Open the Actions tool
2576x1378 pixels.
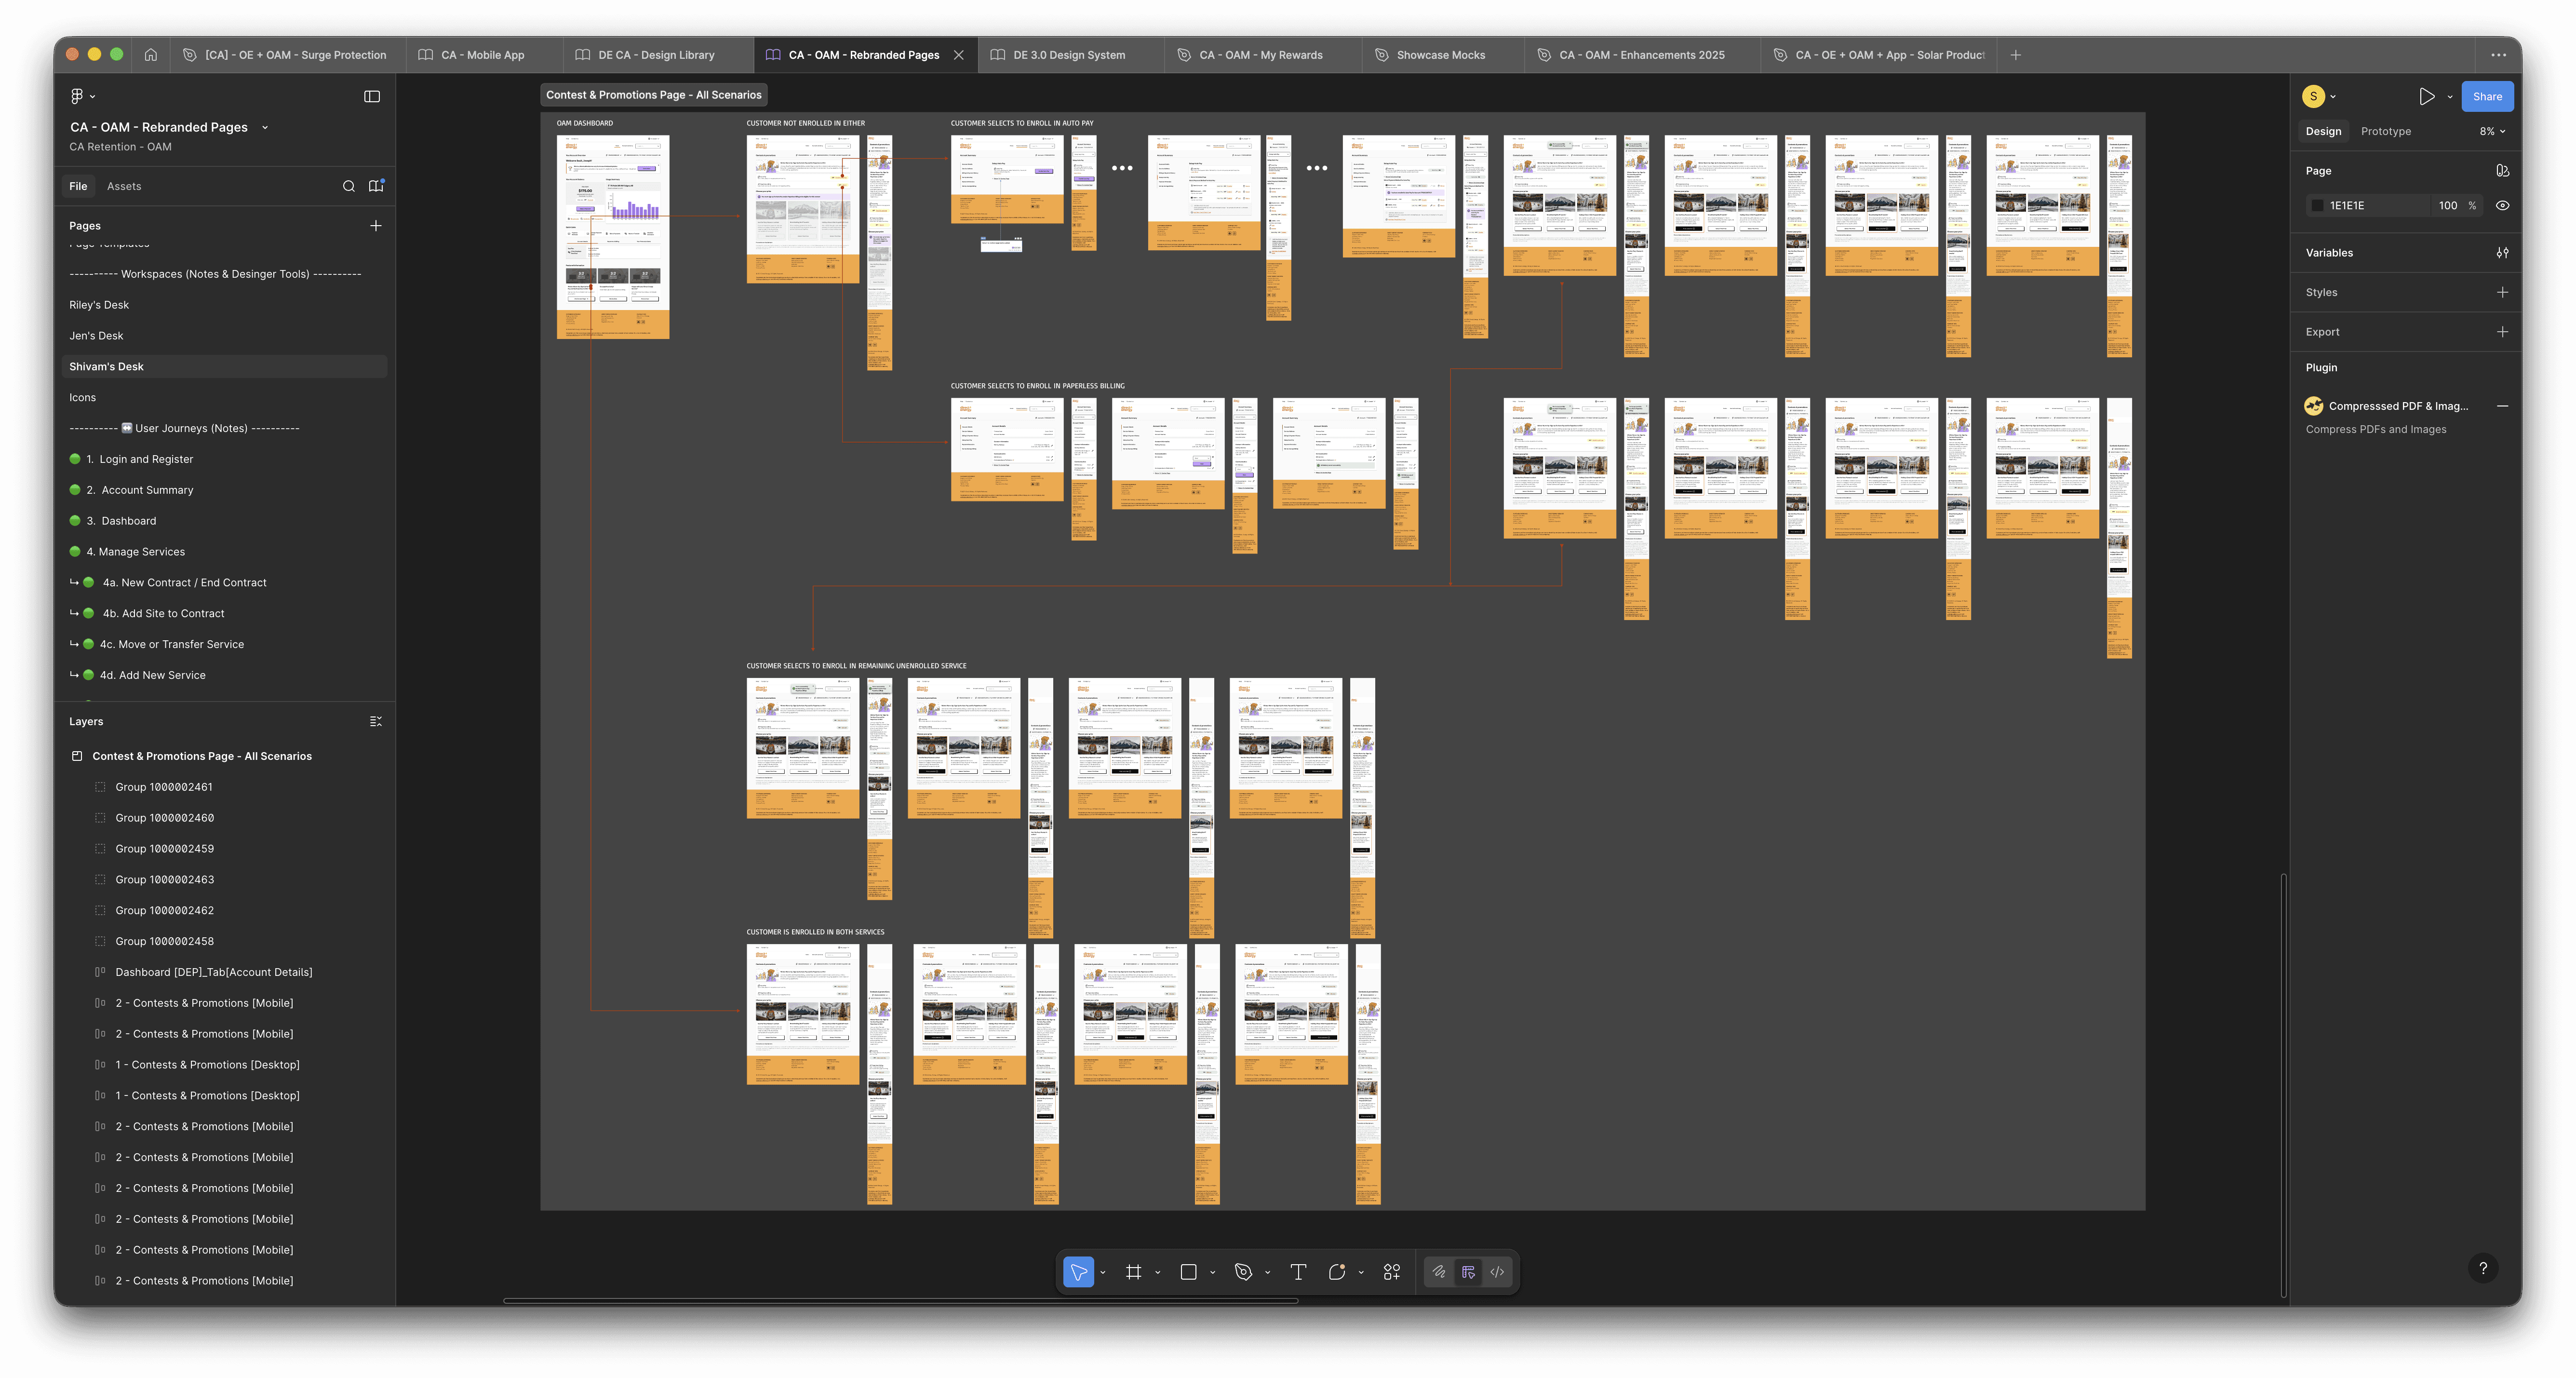tap(1392, 1272)
